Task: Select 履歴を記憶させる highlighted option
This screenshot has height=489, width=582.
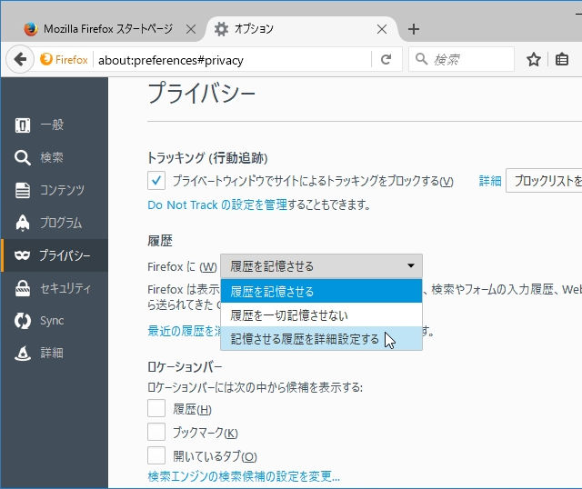Action: click(x=321, y=291)
